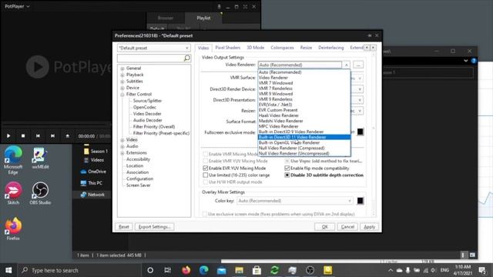493x277 pixels.
Task: Open the notification center icon
Action: tap(483, 270)
